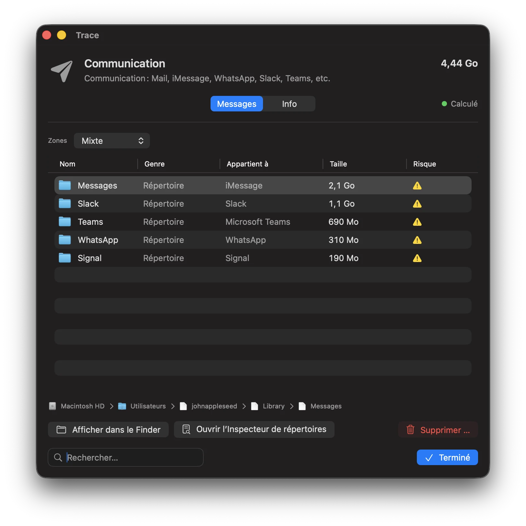Sort by the Genre column header
This screenshot has height=526, width=526.
[154, 164]
